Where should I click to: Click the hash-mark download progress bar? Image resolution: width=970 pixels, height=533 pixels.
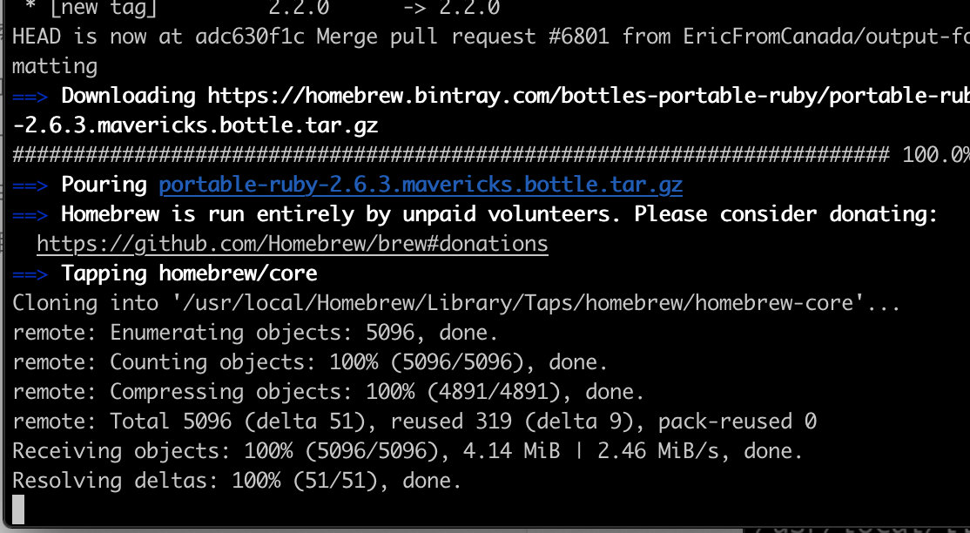coord(451,155)
